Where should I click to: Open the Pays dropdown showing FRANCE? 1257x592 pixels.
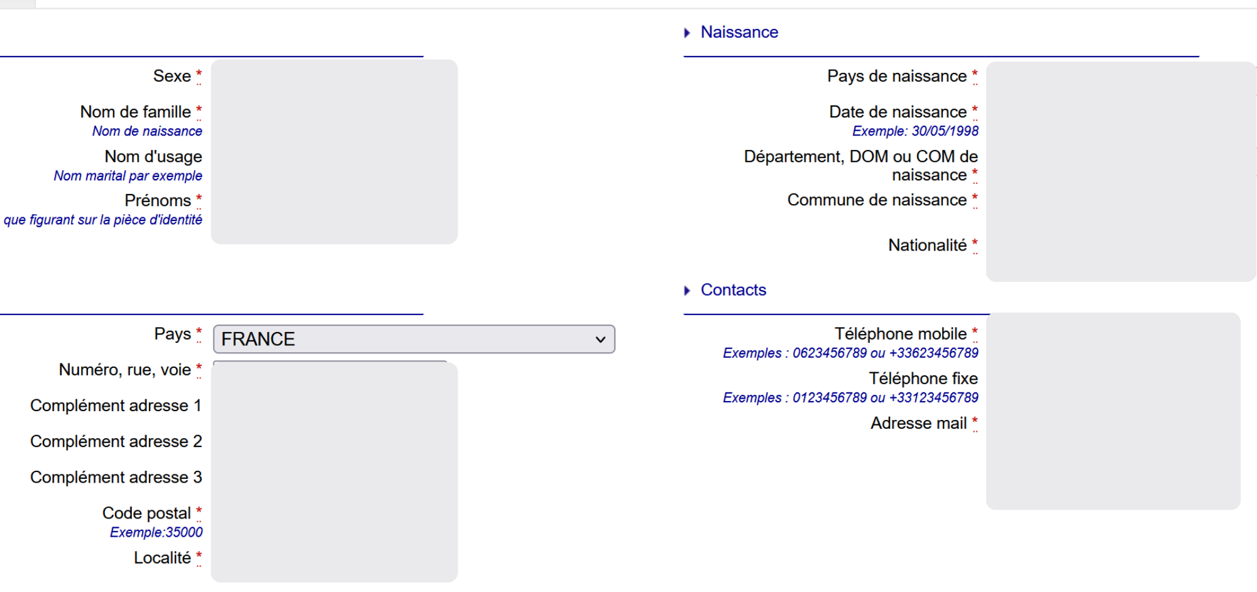414,339
